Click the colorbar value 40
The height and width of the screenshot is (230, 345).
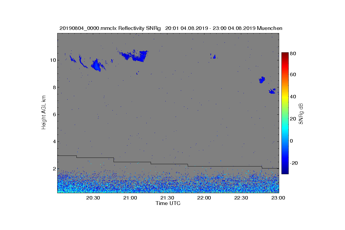point(293,97)
